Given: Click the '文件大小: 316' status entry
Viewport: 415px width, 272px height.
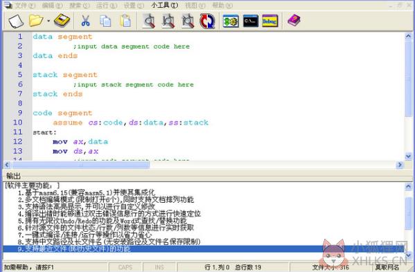Looking at the screenshot, I should point(330,267).
